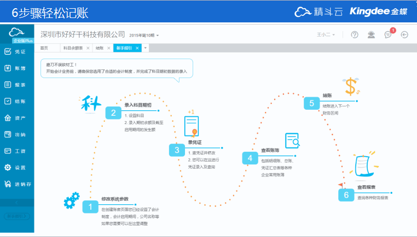The height and width of the screenshot is (237, 417).
Task: Switch to the 科目余额表 tab
Action: pyautogui.click(x=73, y=48)
